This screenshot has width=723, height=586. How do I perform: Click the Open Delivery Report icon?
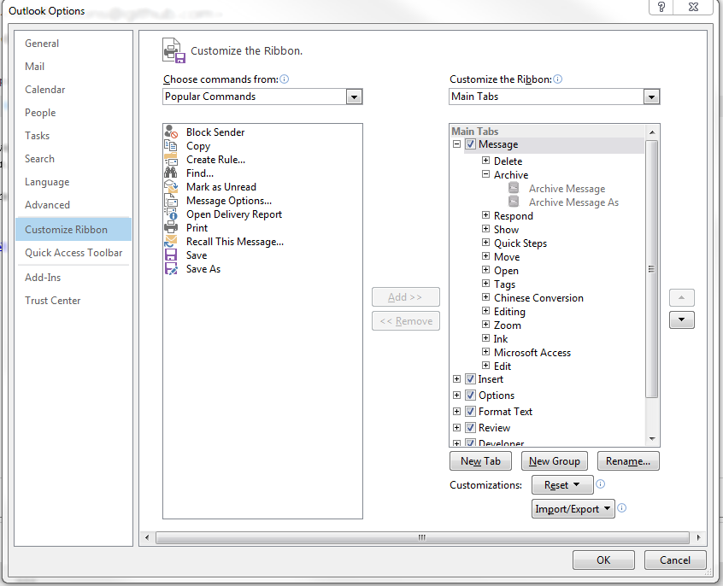tap(171, 214)
